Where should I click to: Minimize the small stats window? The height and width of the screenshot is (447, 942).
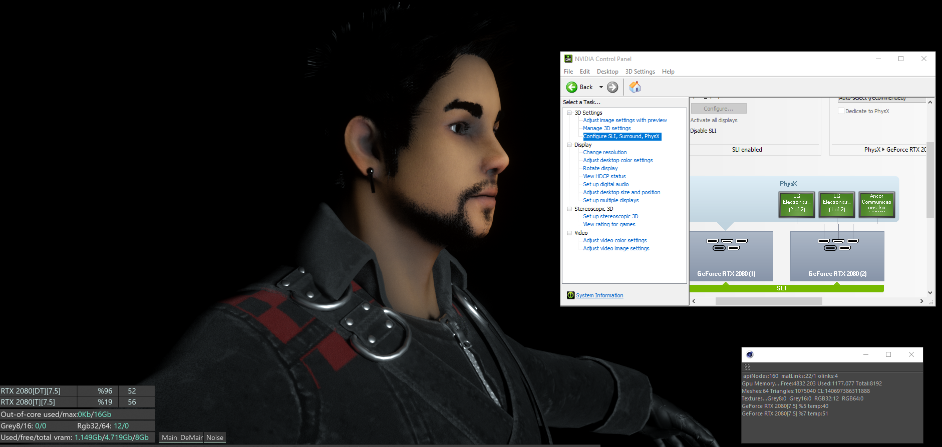865,354
